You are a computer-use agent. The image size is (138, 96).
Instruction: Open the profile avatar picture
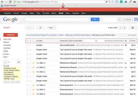coord(136,19)
